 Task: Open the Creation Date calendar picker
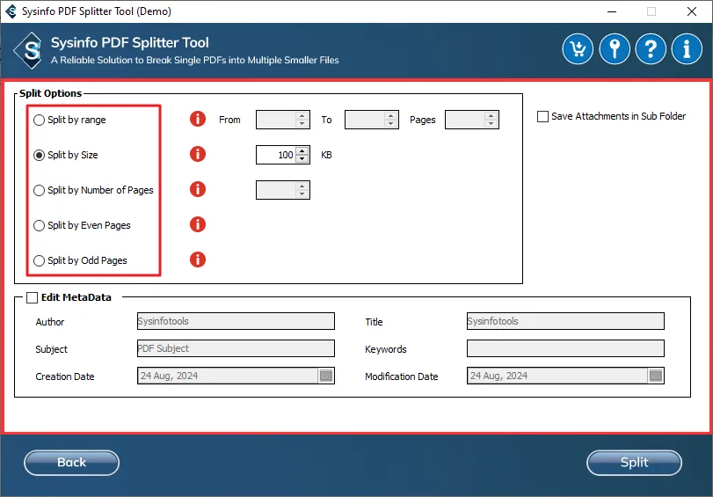point(326,376)
